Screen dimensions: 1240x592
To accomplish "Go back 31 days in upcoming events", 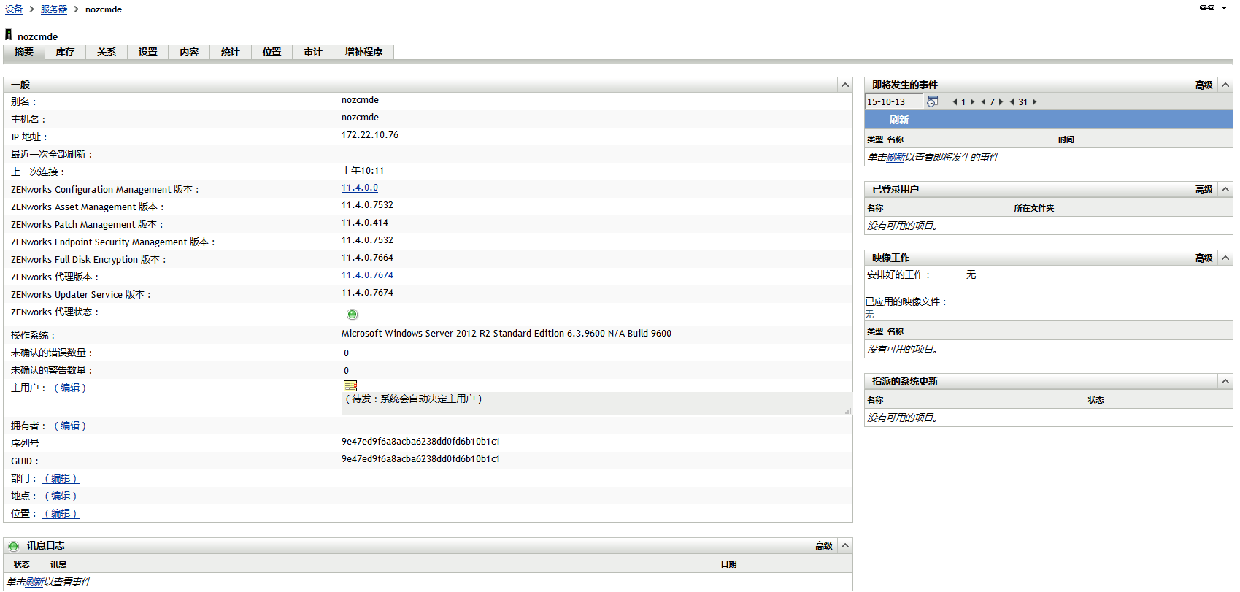I will (x=1012, y=102).
